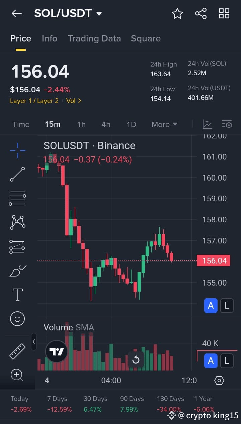Switch price axis to log scale
The height and width of the screenshot is (424, 241).
(227, 305)
